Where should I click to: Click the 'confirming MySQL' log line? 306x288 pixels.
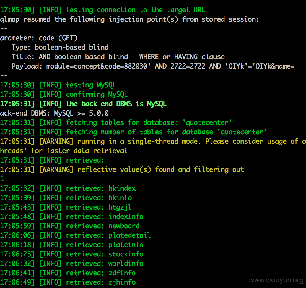pos(64,94)
